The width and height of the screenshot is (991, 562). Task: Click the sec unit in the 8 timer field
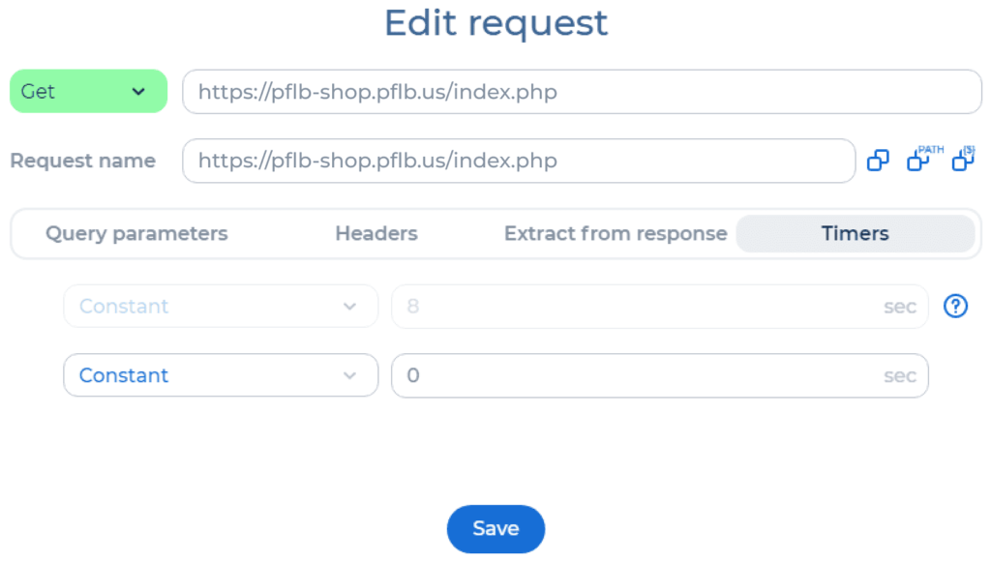click(x=900, y=307)
